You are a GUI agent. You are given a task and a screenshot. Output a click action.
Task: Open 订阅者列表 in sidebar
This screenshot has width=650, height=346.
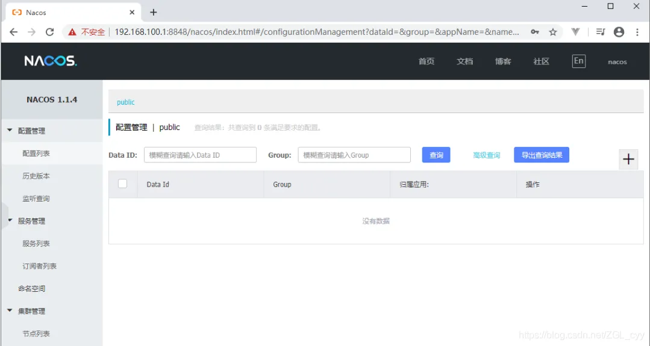point(39,266)
